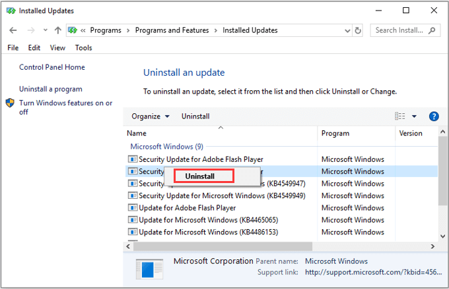Click icon of the KB4465065 update row
449x289 pixels.
pos(133,220)
